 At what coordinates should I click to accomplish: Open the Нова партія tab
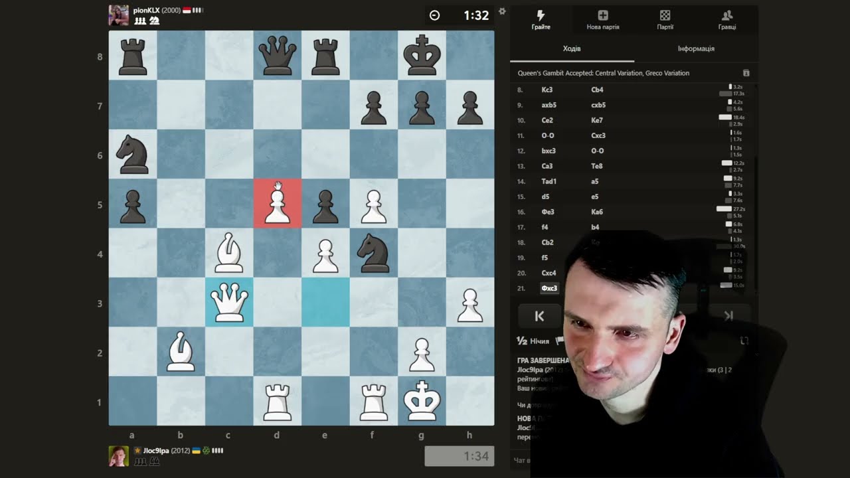tap(603, 20)
